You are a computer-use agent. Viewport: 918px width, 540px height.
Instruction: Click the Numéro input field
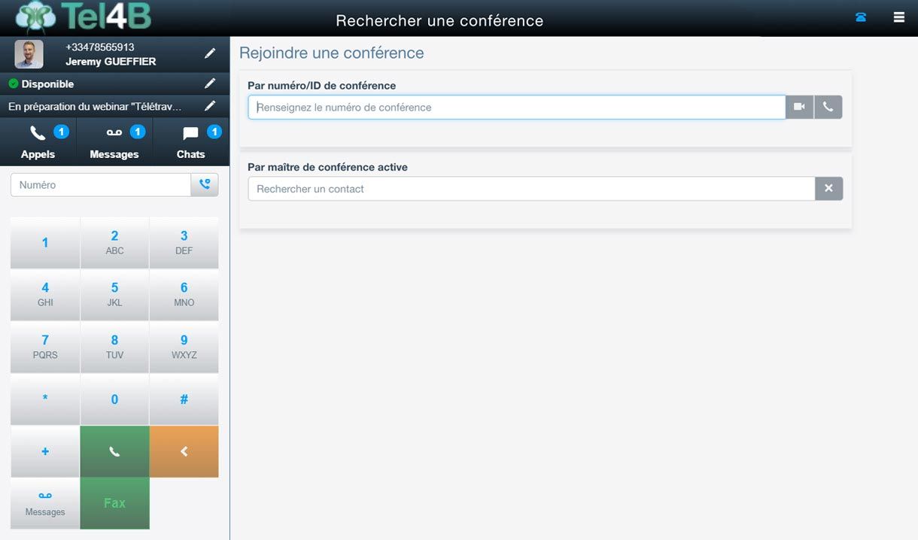(101, 185)
